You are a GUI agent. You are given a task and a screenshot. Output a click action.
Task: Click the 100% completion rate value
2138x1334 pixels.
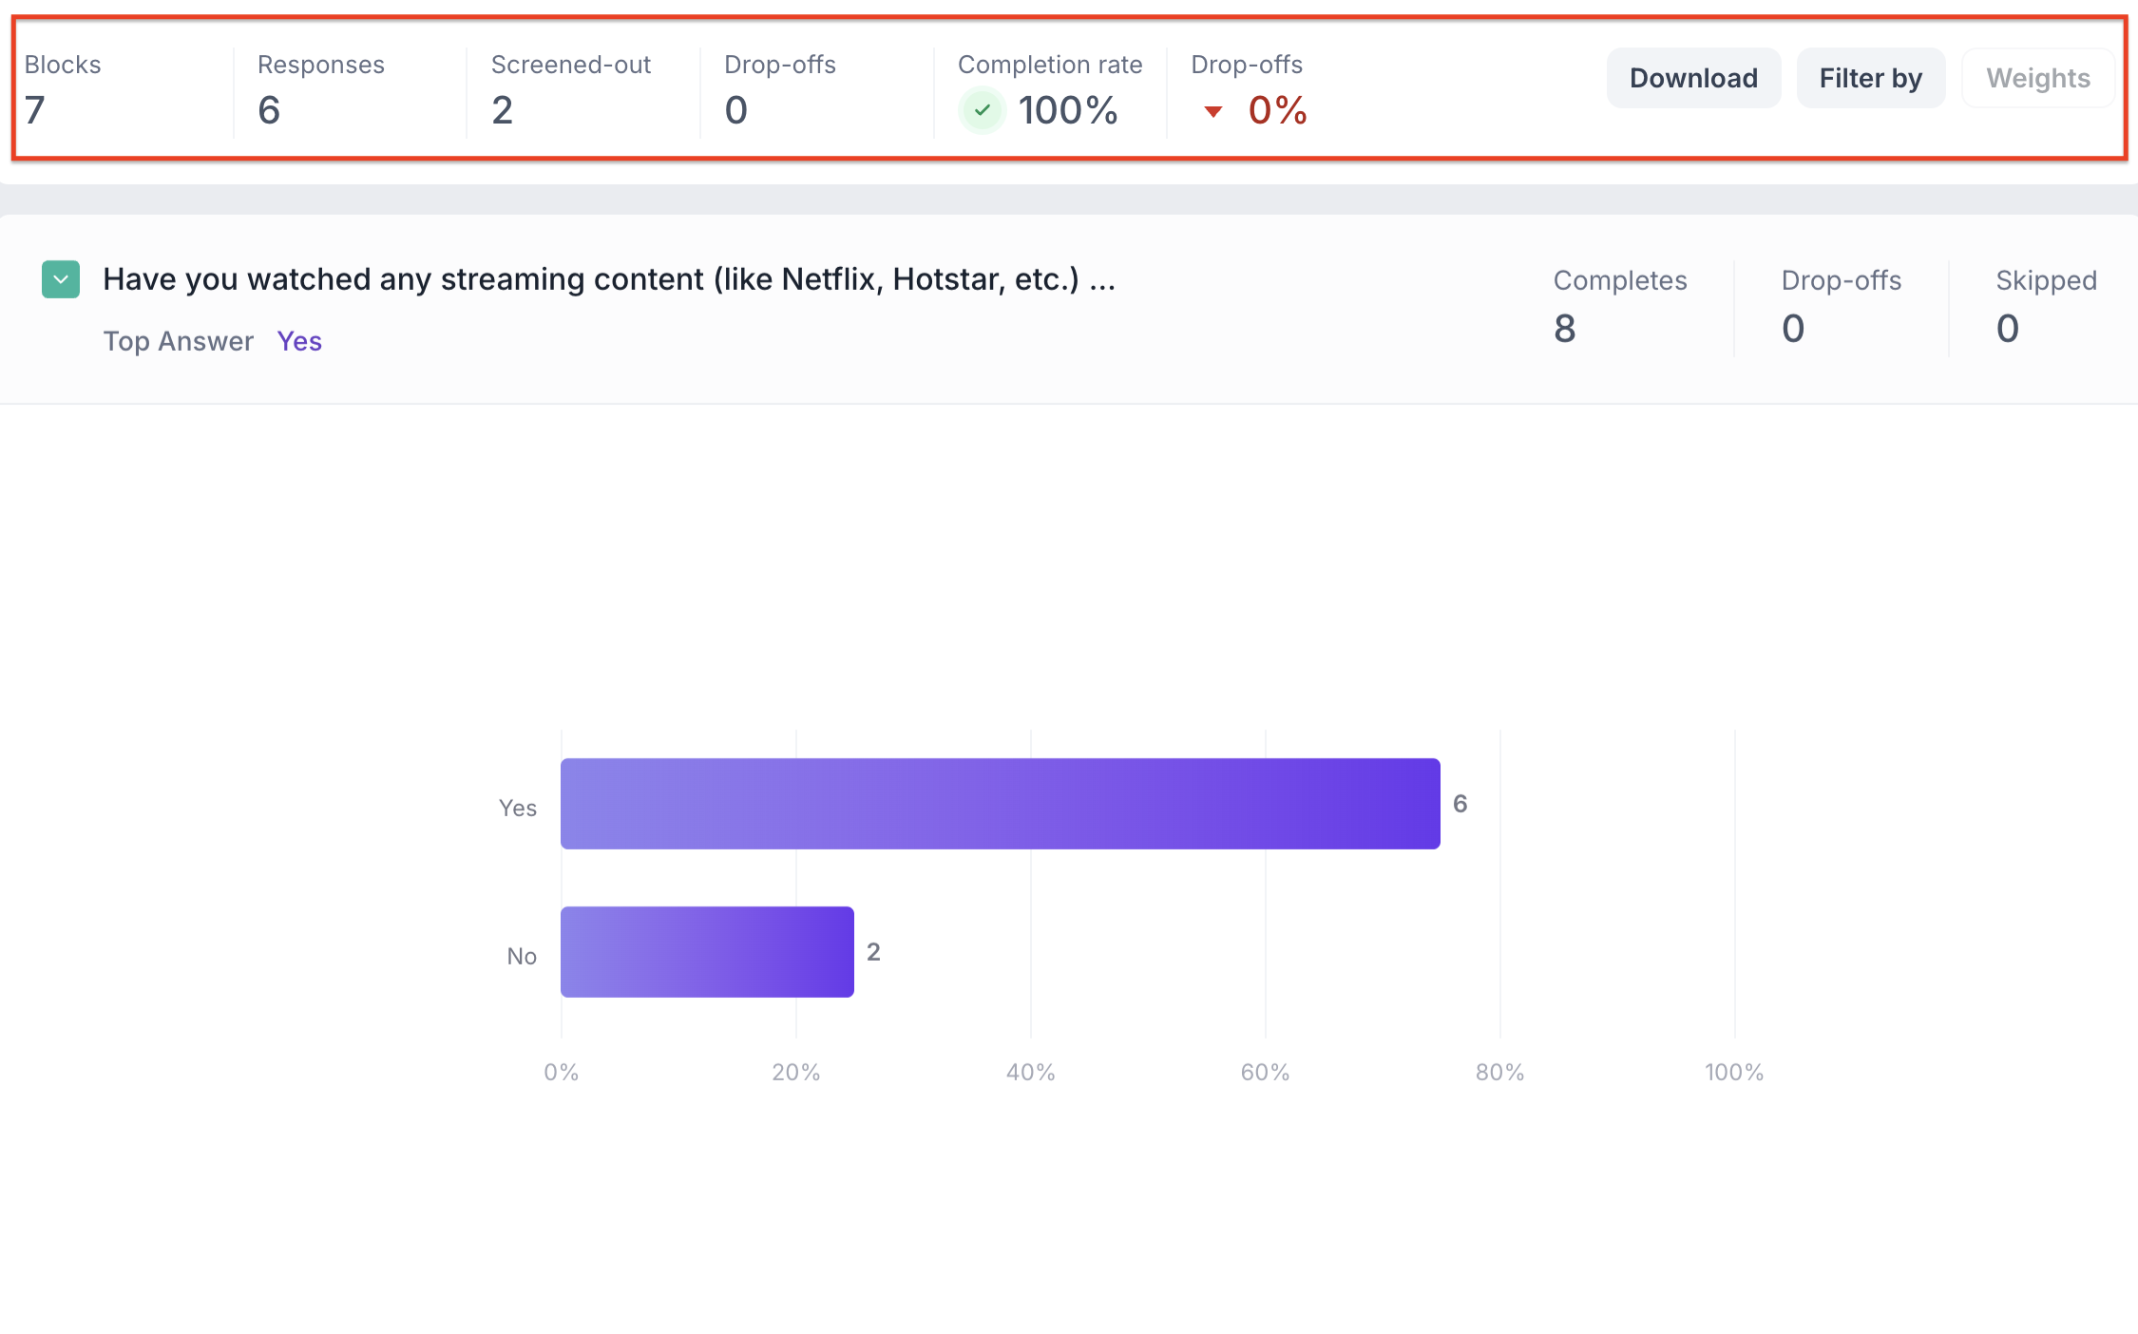1068,110
